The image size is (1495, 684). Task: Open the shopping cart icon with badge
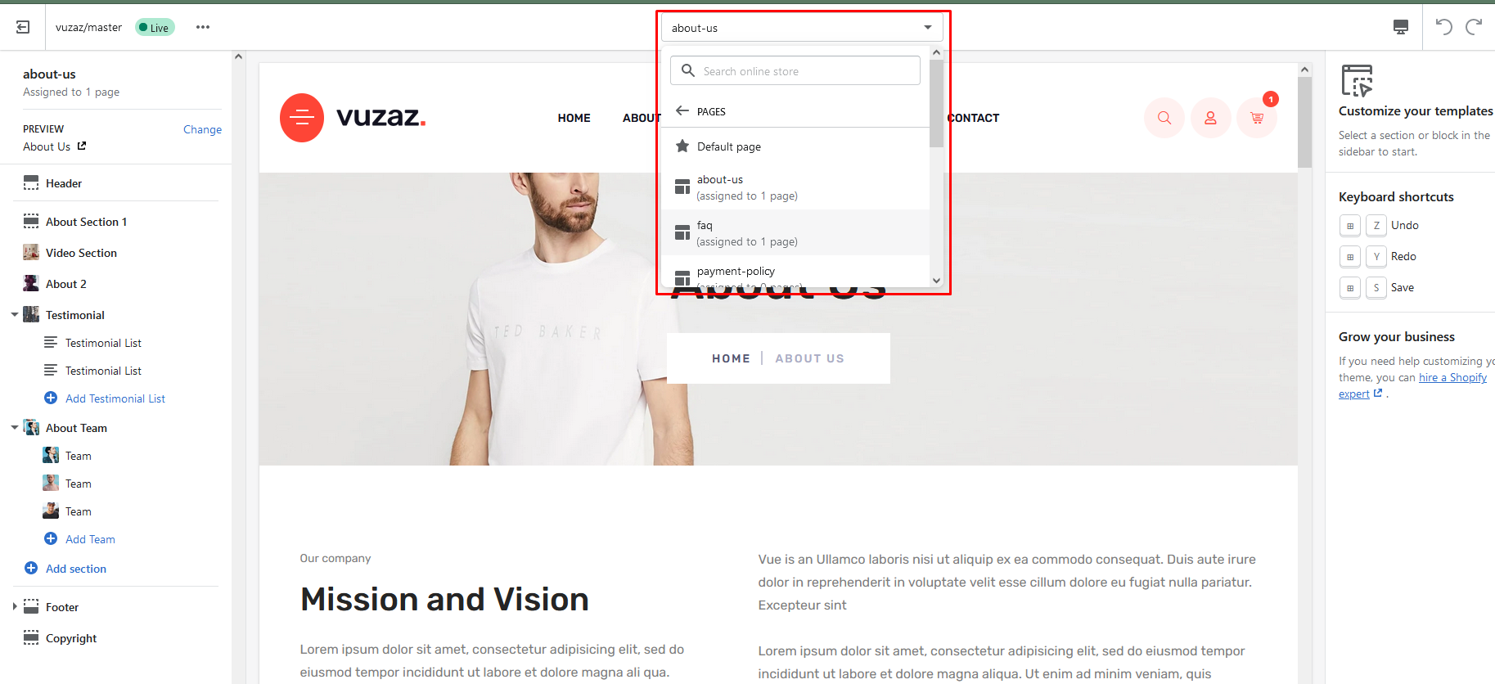click(x=1256, y=118)
